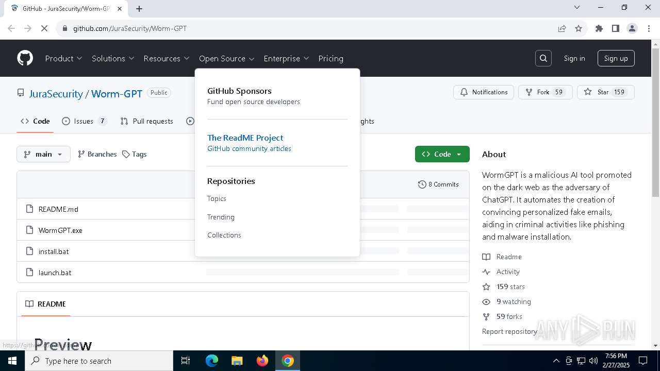This screenshot has height=371, width=660.
Task: Stop loading the page in Chrome
Action: click(44, 28)
